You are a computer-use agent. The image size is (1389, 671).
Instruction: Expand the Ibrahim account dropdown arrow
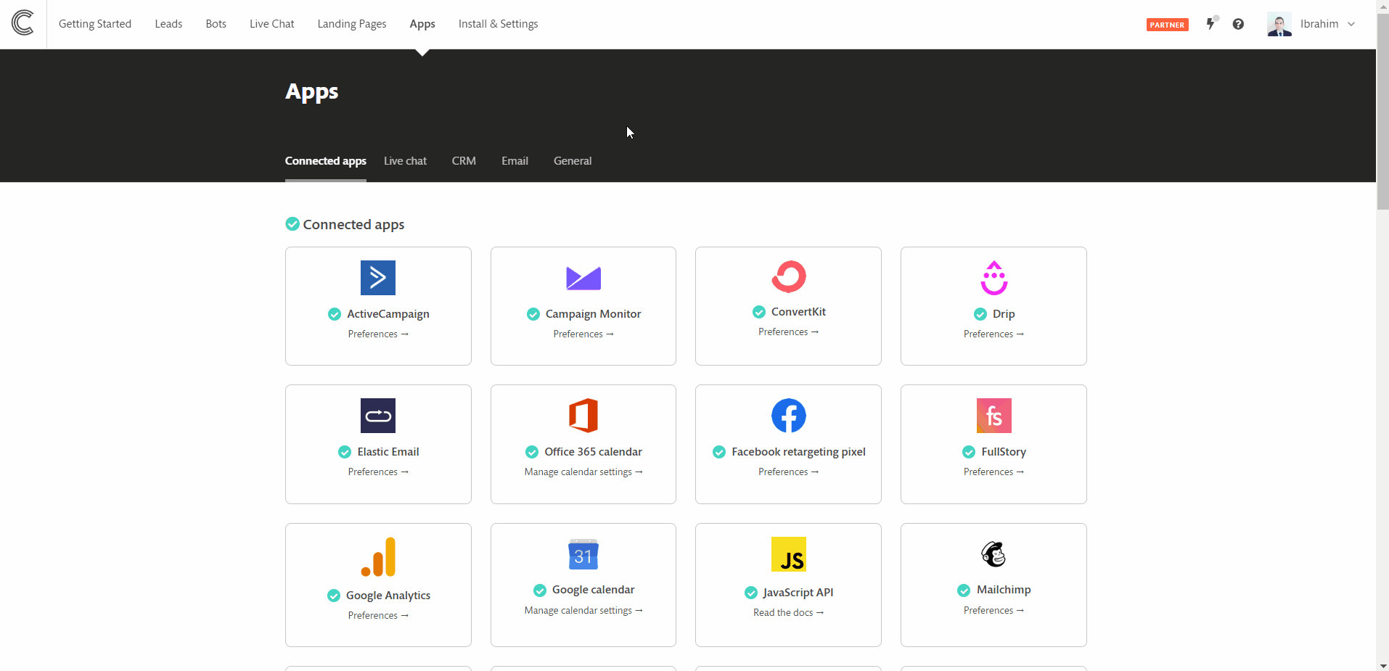click(1351, 24)
